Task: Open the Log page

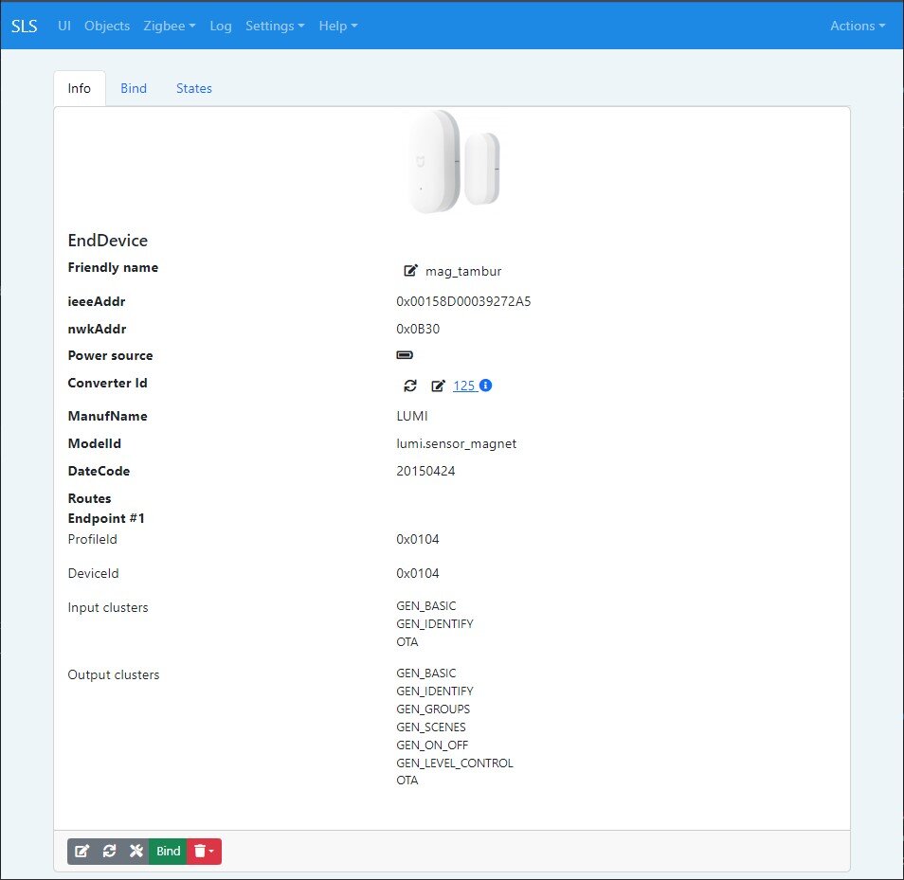Action: click(220, 26)
